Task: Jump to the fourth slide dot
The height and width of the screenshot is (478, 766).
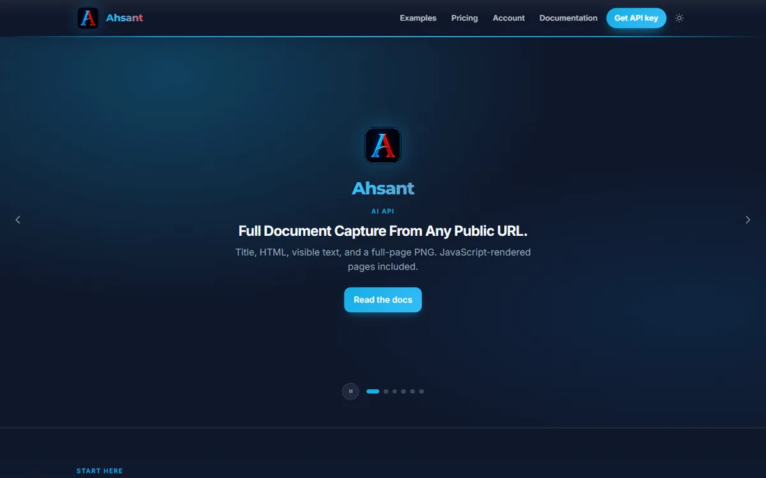Action: [x=404, y=391]
